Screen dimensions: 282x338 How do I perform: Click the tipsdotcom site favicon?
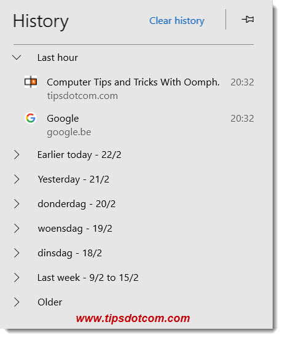(x=31, y=82)
